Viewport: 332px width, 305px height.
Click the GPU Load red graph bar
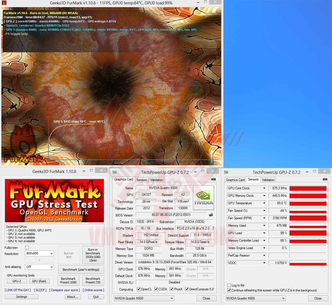coord(308,233)
